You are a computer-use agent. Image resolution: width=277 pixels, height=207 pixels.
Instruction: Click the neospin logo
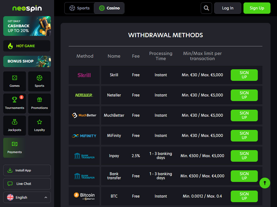pos(27,8)
